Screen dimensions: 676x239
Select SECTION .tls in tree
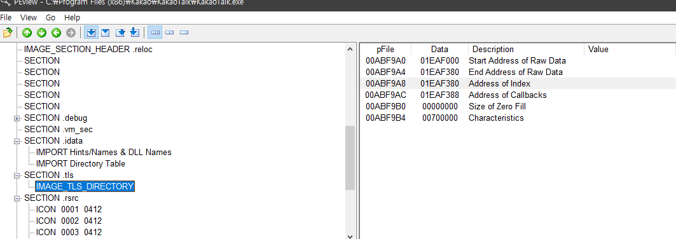pyautogui.click(x=49, y=175)
